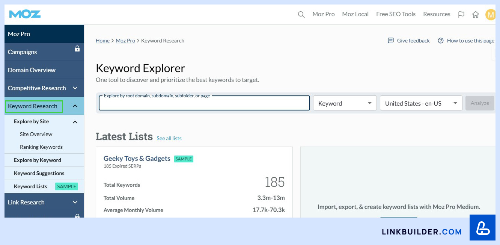Click the flag icon in header

[461, 15]
